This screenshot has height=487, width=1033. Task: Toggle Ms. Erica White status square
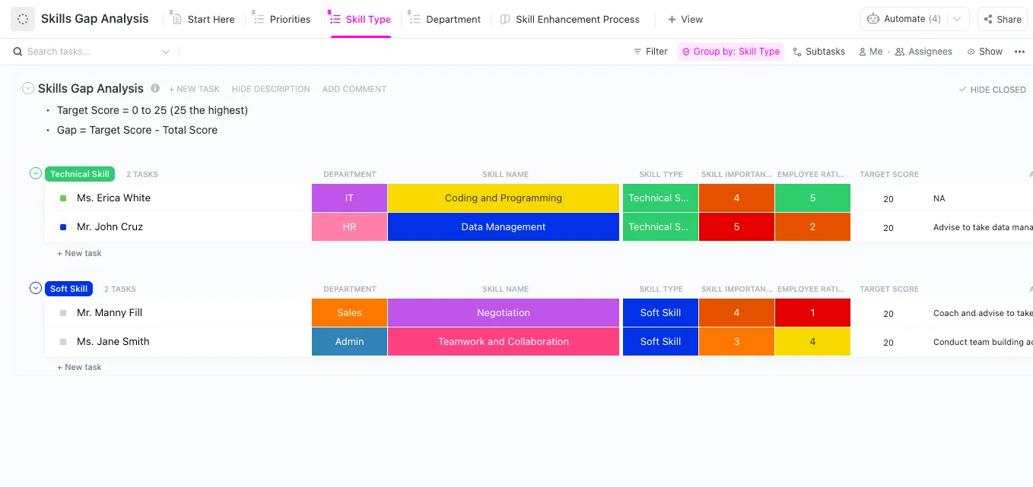(63, 198)
